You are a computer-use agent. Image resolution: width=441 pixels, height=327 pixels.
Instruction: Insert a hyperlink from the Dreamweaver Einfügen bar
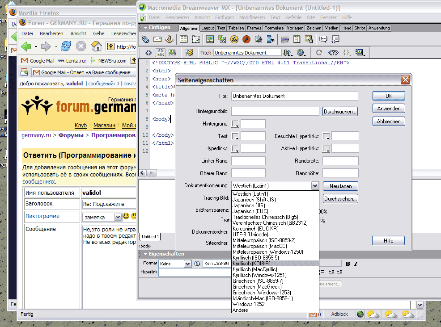pyautogui.click(x=145, y=39)
